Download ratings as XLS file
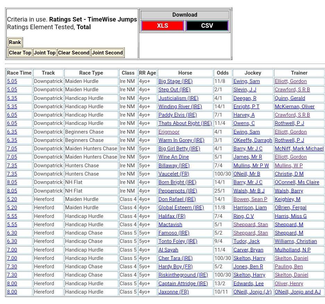 click(162, 26)
